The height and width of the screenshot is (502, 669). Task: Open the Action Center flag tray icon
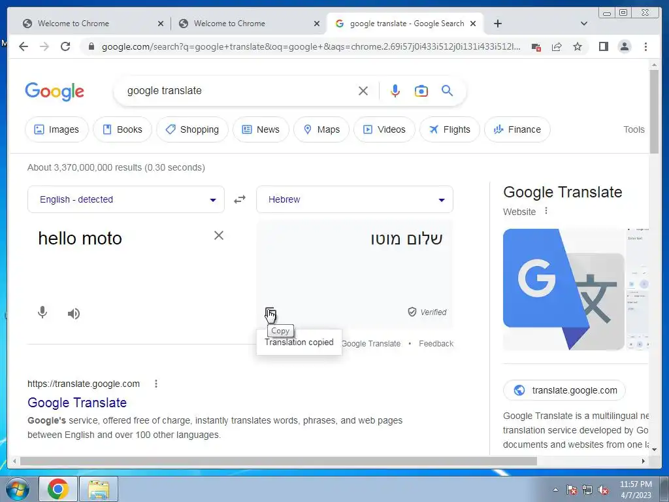572,490
